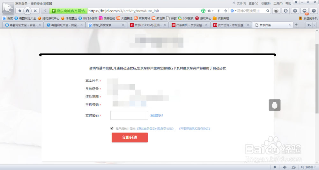Open the 收藏(B) menu
The width and height of the screenshot is (319, 170).
[x=266, y=3]
